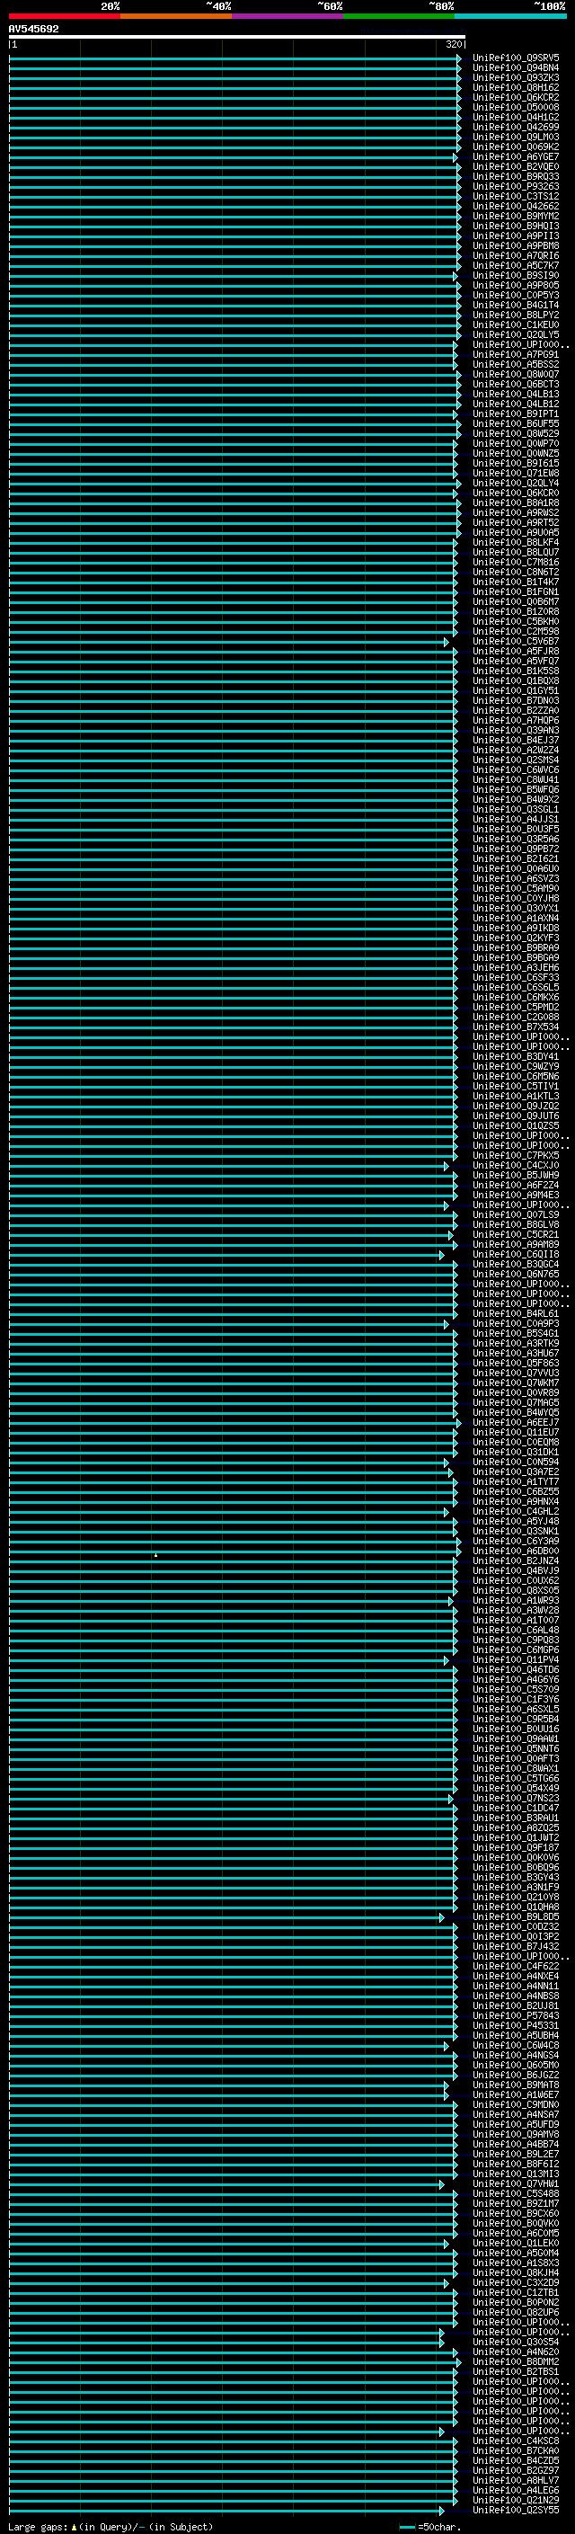Select hit UniRef100_A7PG91
This screenshot has width=575, height=2534.
pos(516,354)
